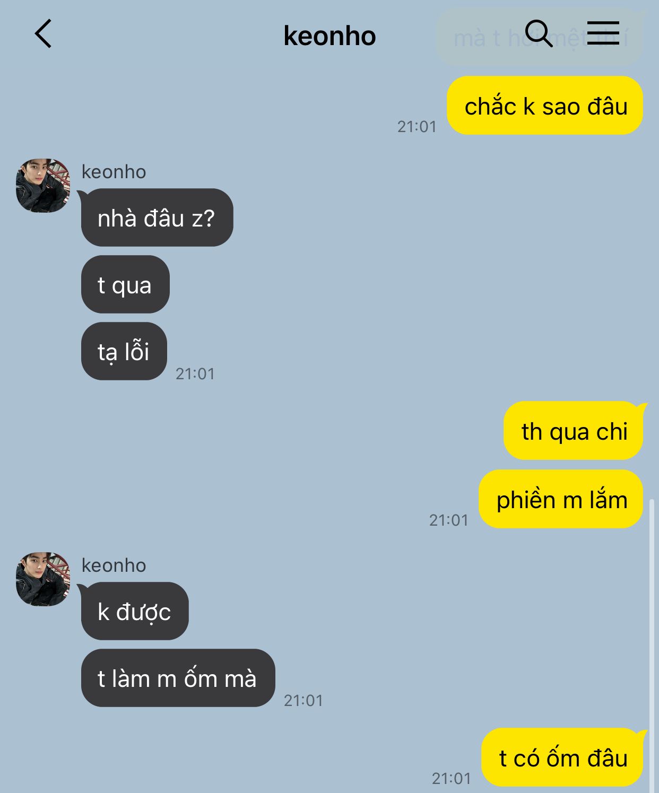659x793 pixels.
Task: Open the hamburger menu
Action: pos(603,33)
